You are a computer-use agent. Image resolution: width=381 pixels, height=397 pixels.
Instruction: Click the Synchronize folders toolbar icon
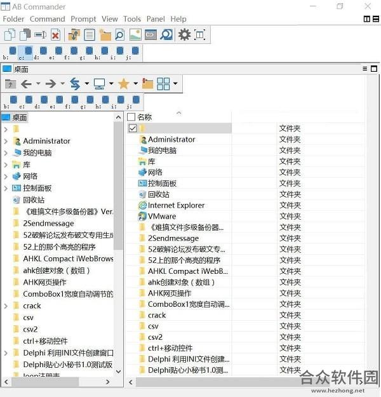click(74, 35)
